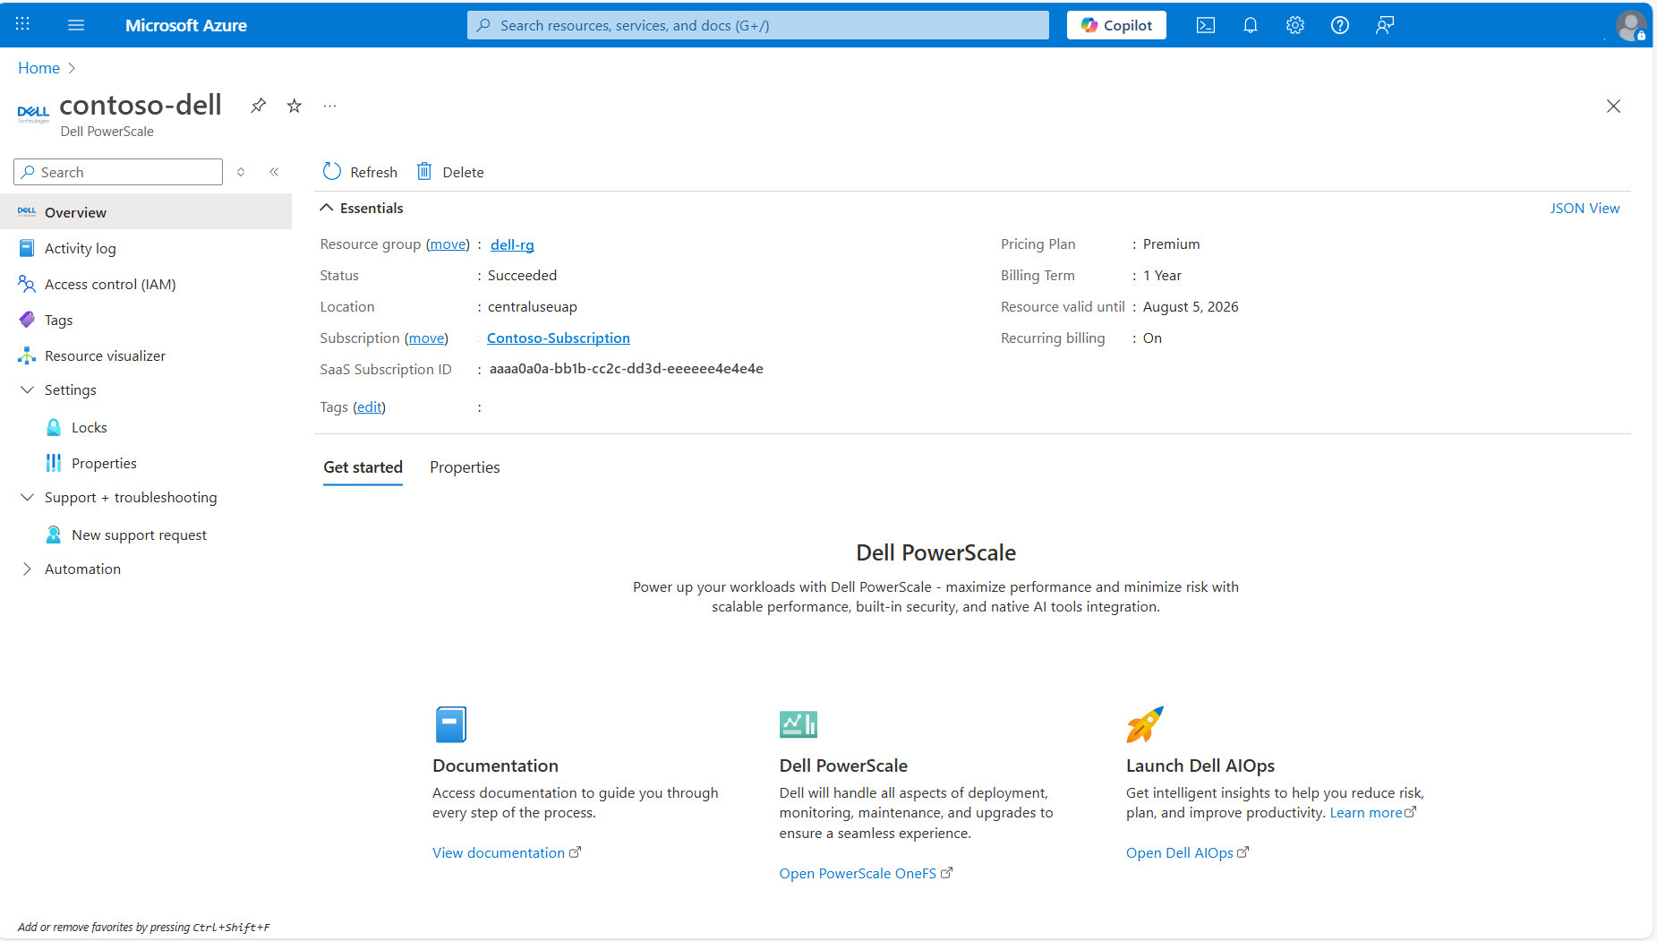Open the Overview menu item

click(146, 212)
